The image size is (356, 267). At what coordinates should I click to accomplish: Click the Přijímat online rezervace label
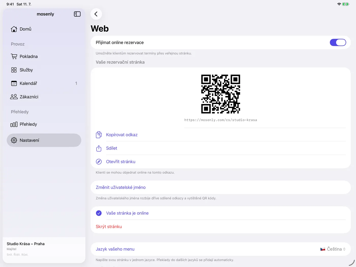[120, 42]
